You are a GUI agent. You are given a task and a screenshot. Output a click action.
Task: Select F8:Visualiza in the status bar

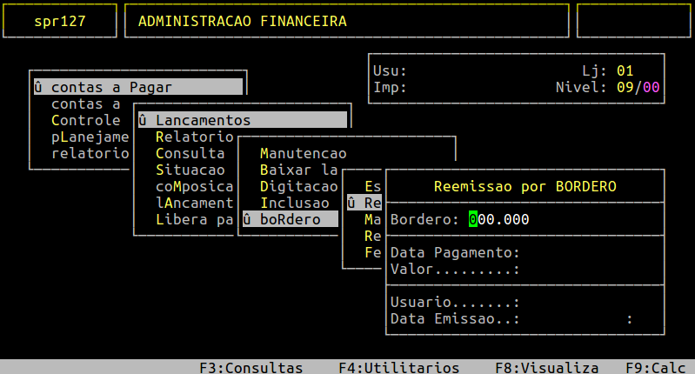(546, 367)
